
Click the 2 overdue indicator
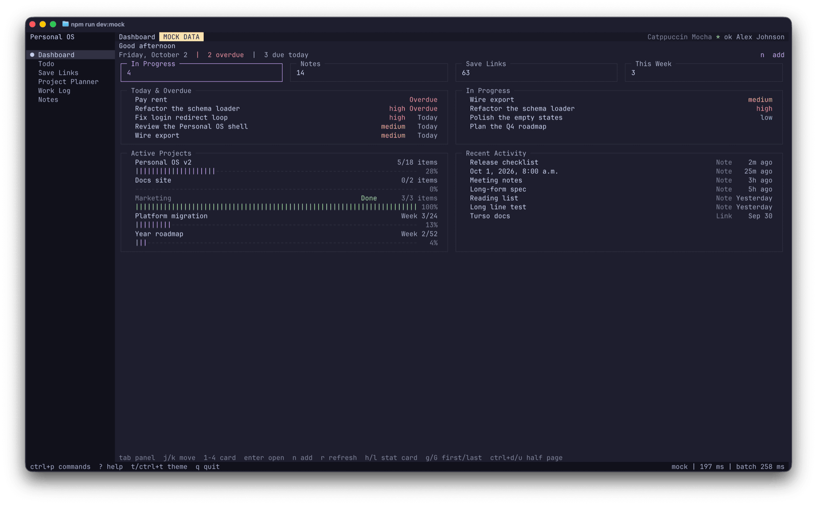226,55
